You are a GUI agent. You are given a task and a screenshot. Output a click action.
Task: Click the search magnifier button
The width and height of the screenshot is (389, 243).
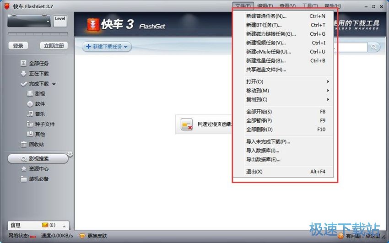373,47
